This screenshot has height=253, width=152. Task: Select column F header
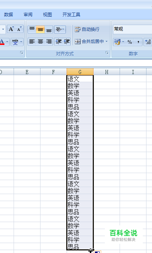(53, 72)
